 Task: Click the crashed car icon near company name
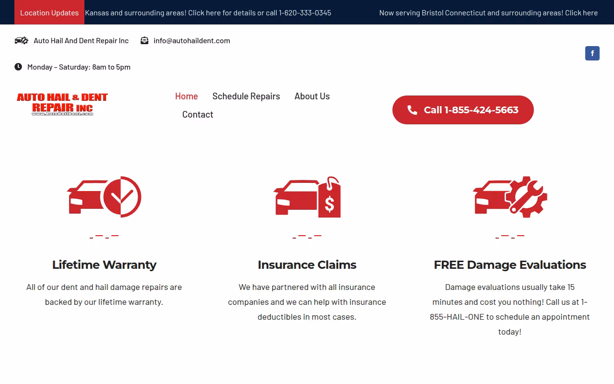click(22, 40)
